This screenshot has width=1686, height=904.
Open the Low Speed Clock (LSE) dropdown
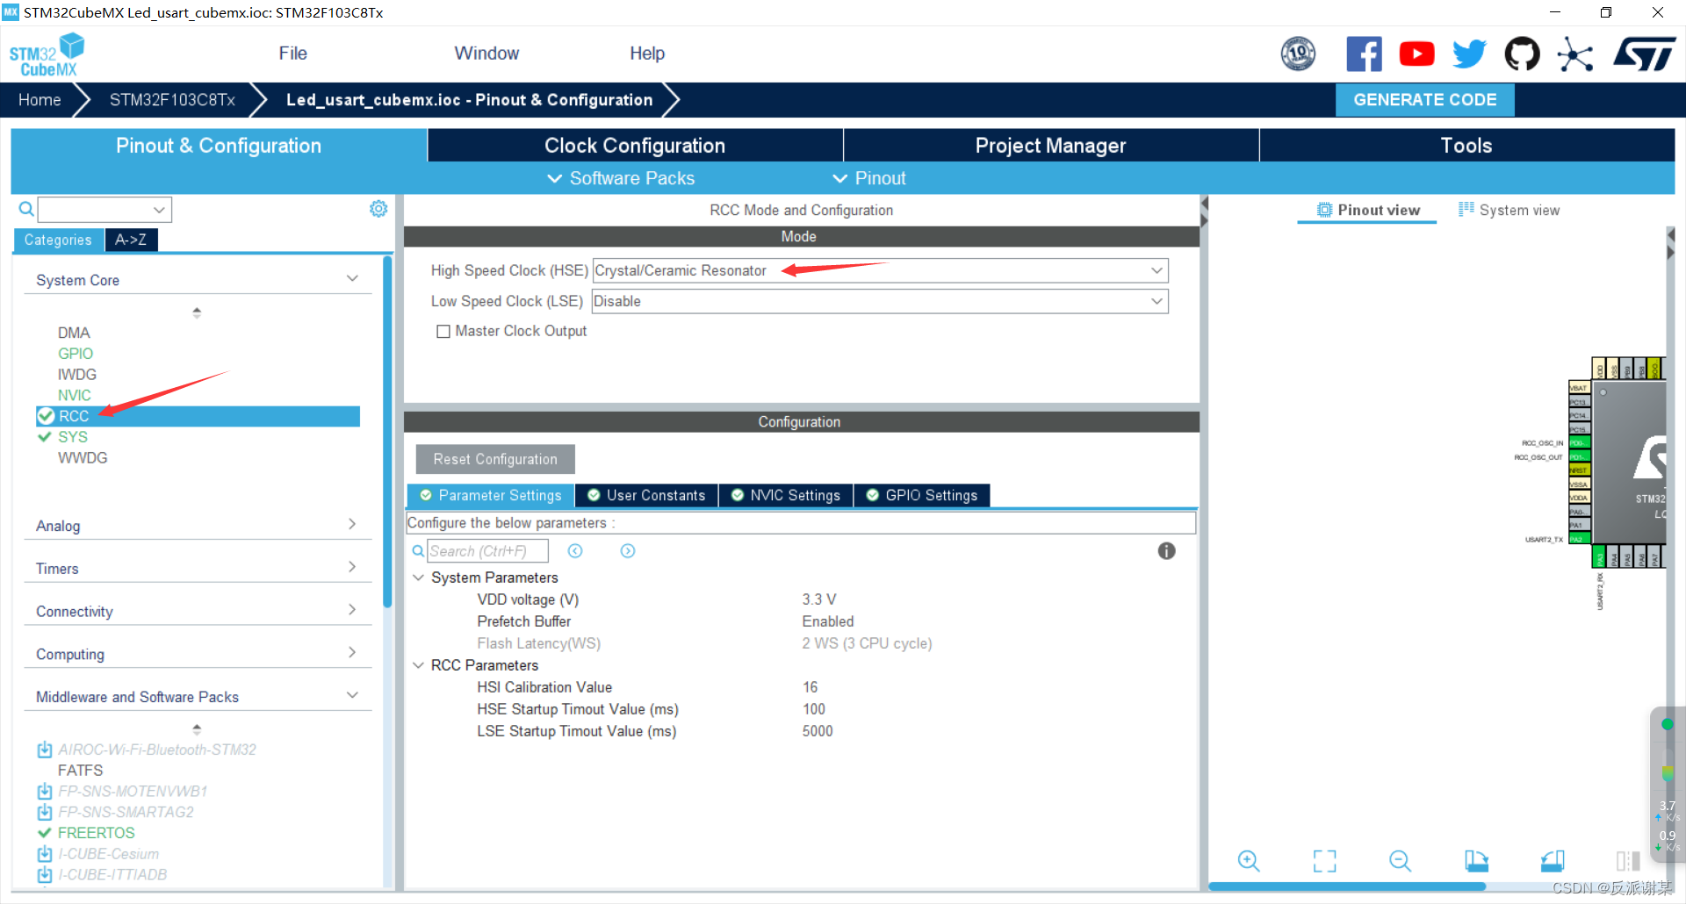1156,301
